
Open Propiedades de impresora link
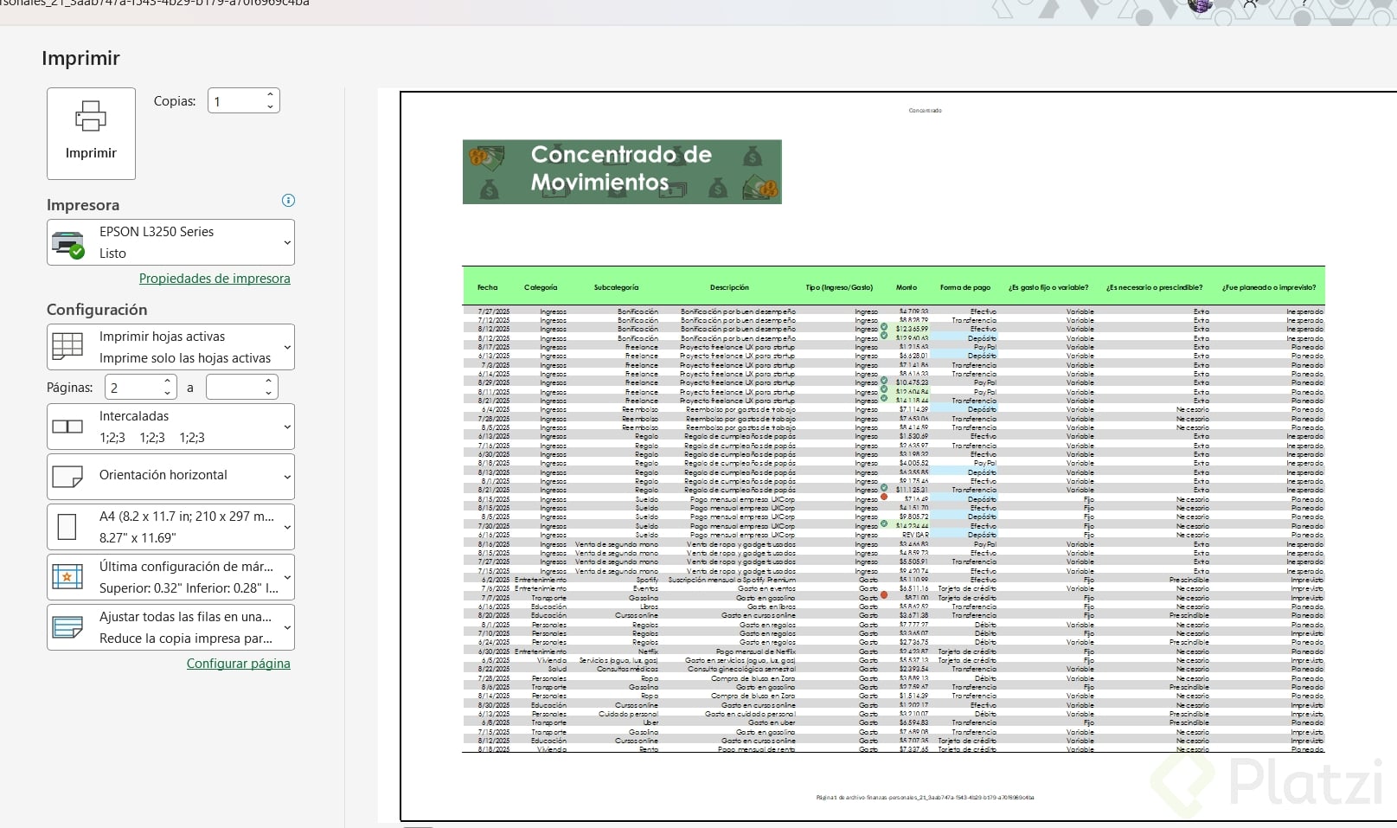(215, 279)
